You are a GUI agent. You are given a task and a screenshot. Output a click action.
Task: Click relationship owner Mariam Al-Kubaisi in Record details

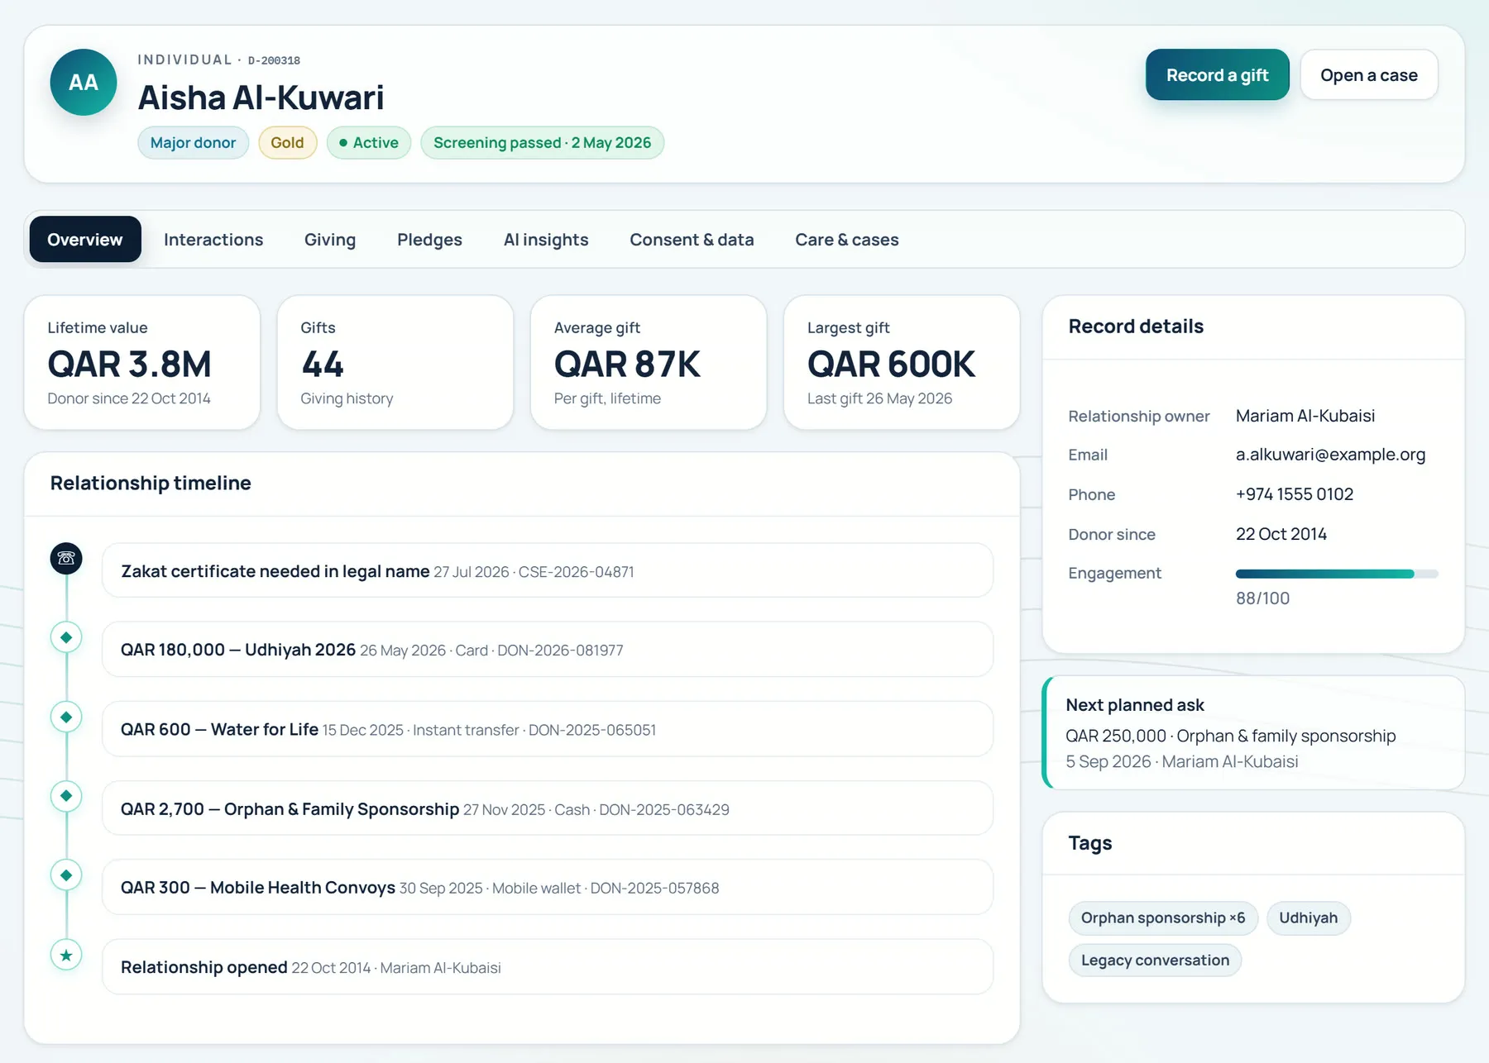click(x=1305, y=416)
